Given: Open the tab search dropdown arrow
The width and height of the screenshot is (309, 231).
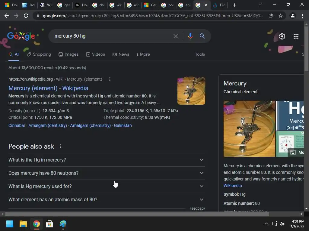Looking at the screenshot, I should point(260,4).
